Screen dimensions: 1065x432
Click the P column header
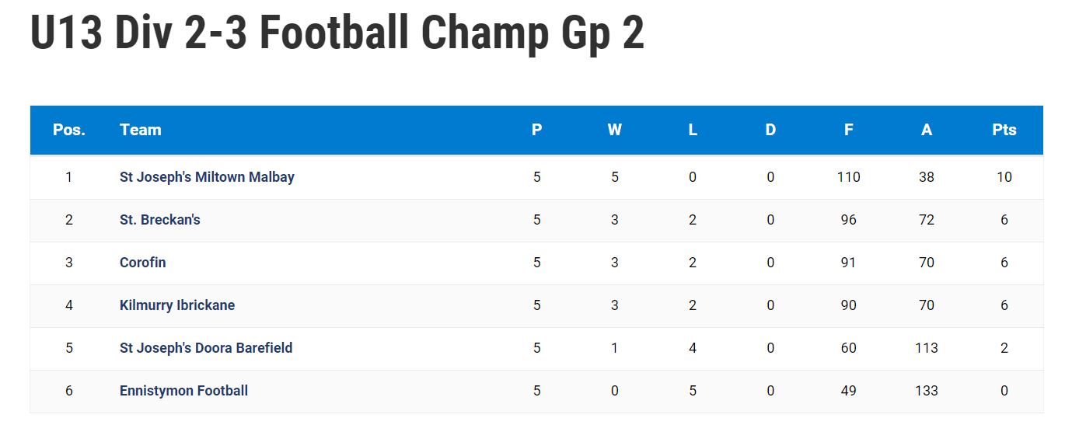point(536,130)
